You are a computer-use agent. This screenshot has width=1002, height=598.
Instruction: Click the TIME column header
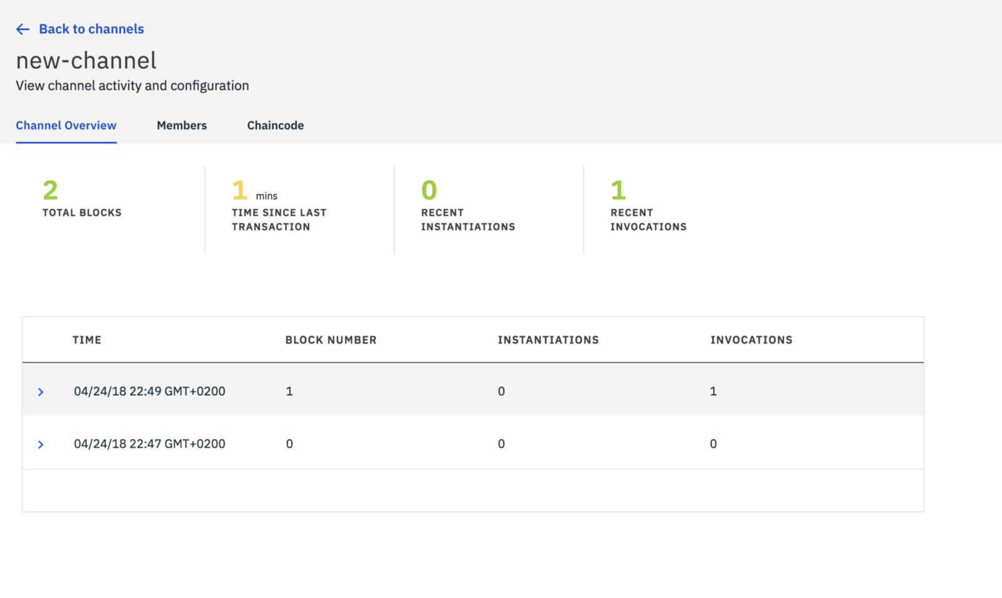[x=86, y=340]
